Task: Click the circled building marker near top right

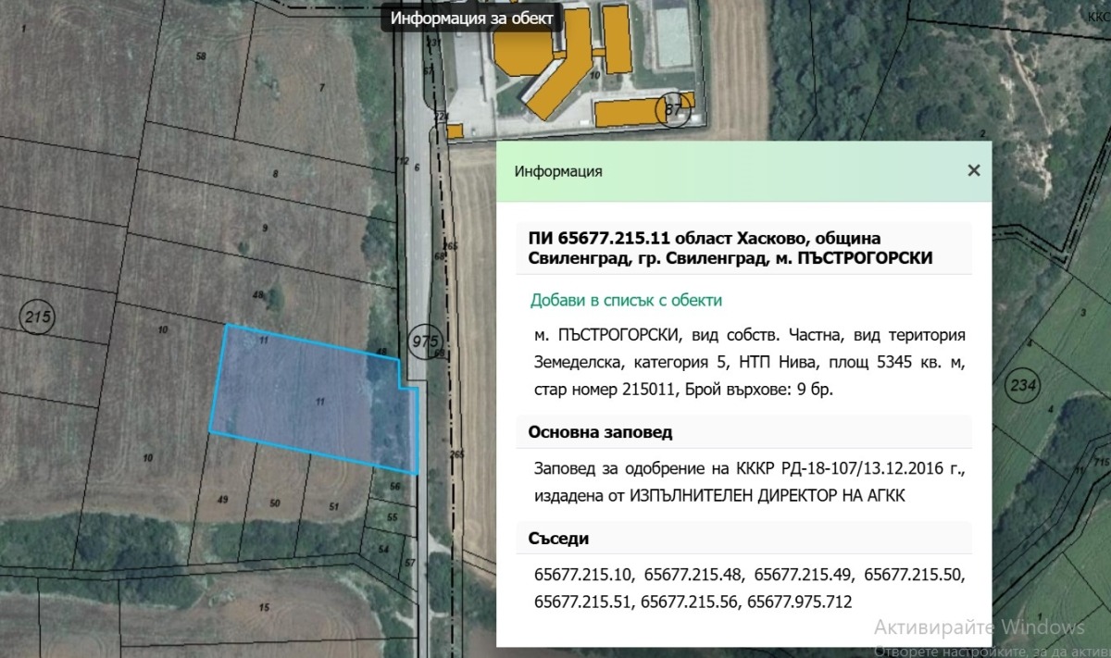Action: [x=673, y=107]
